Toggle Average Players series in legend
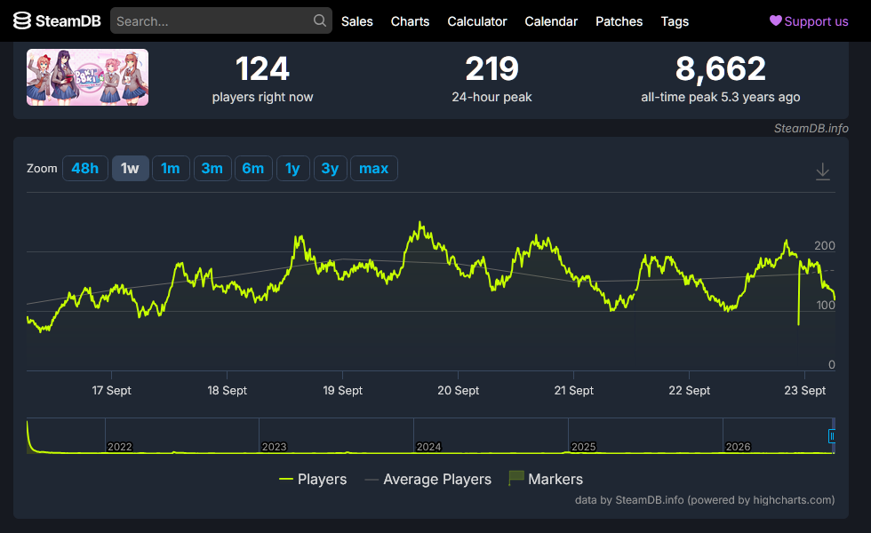This screenshot has height=533, width=871. tap(428, 479)
